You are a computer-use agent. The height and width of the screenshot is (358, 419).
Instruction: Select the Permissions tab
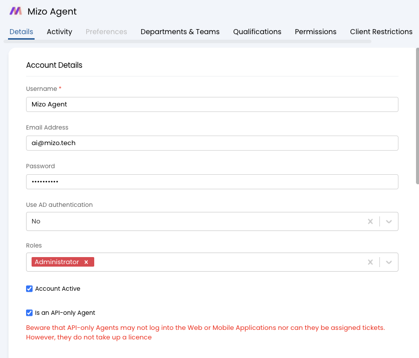[315, 32]
